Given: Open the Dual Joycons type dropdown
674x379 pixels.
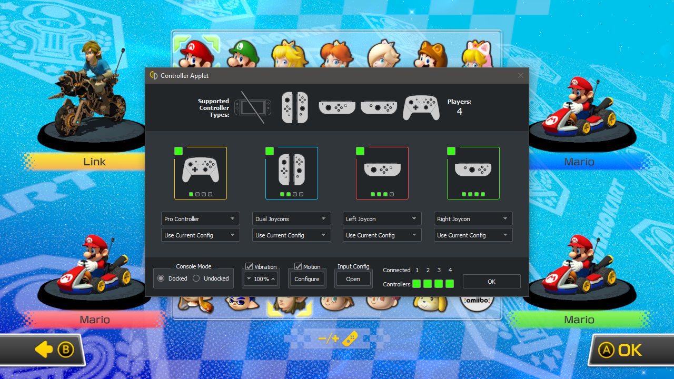Looking at the screenshot, I should 292,218.
